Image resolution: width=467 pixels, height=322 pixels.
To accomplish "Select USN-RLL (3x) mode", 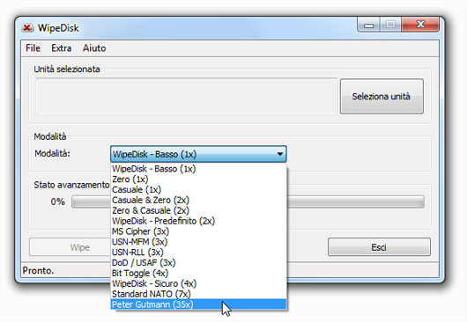I will (x=198, y=252).
